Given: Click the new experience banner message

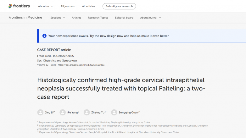Looking at the screenshot, I should 108,36.
